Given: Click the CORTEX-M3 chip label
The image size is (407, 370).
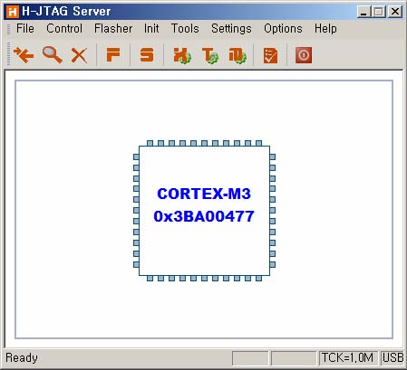Looking at the screenshot, I should click(x=204, y=194).
